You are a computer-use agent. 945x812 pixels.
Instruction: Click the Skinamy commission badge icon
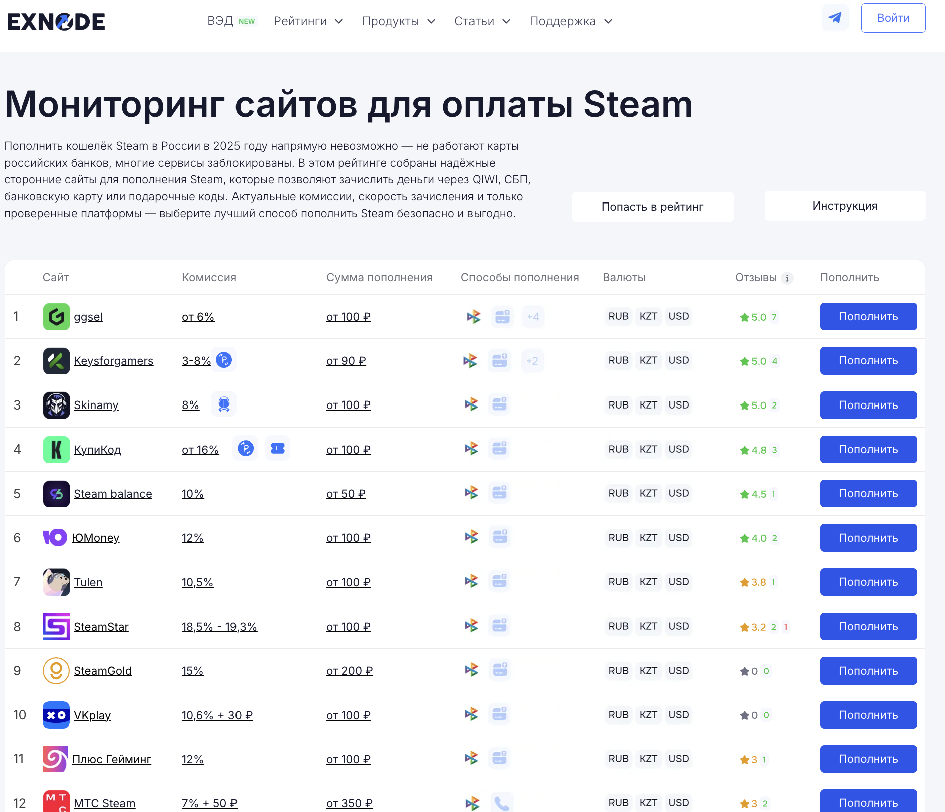[224, 404]
